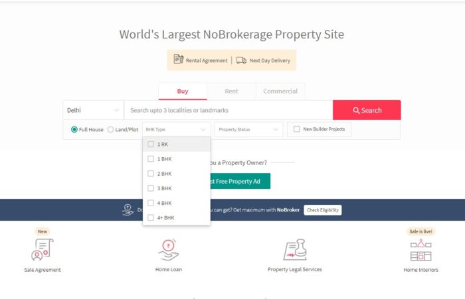
Task: Enable New Builder Projects checkbox
Action: (x=296, y=129)
